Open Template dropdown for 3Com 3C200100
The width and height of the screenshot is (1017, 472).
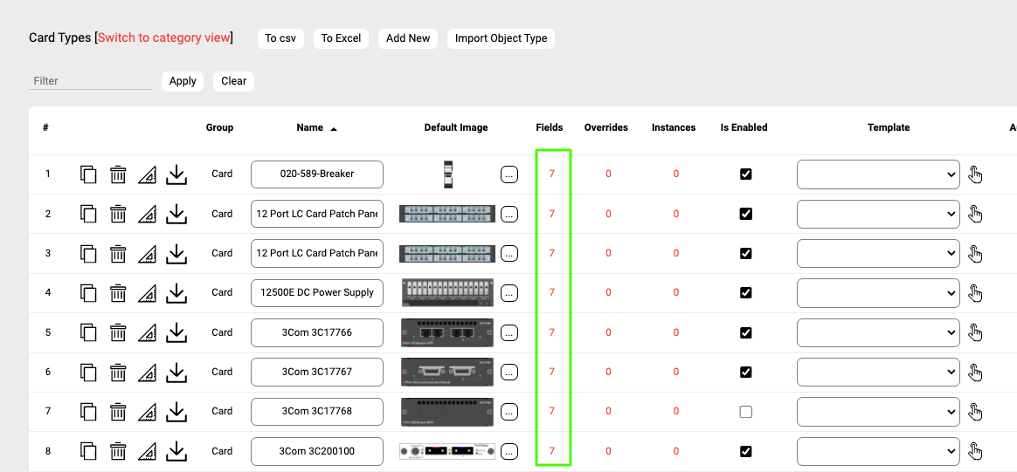coord(878,451)
